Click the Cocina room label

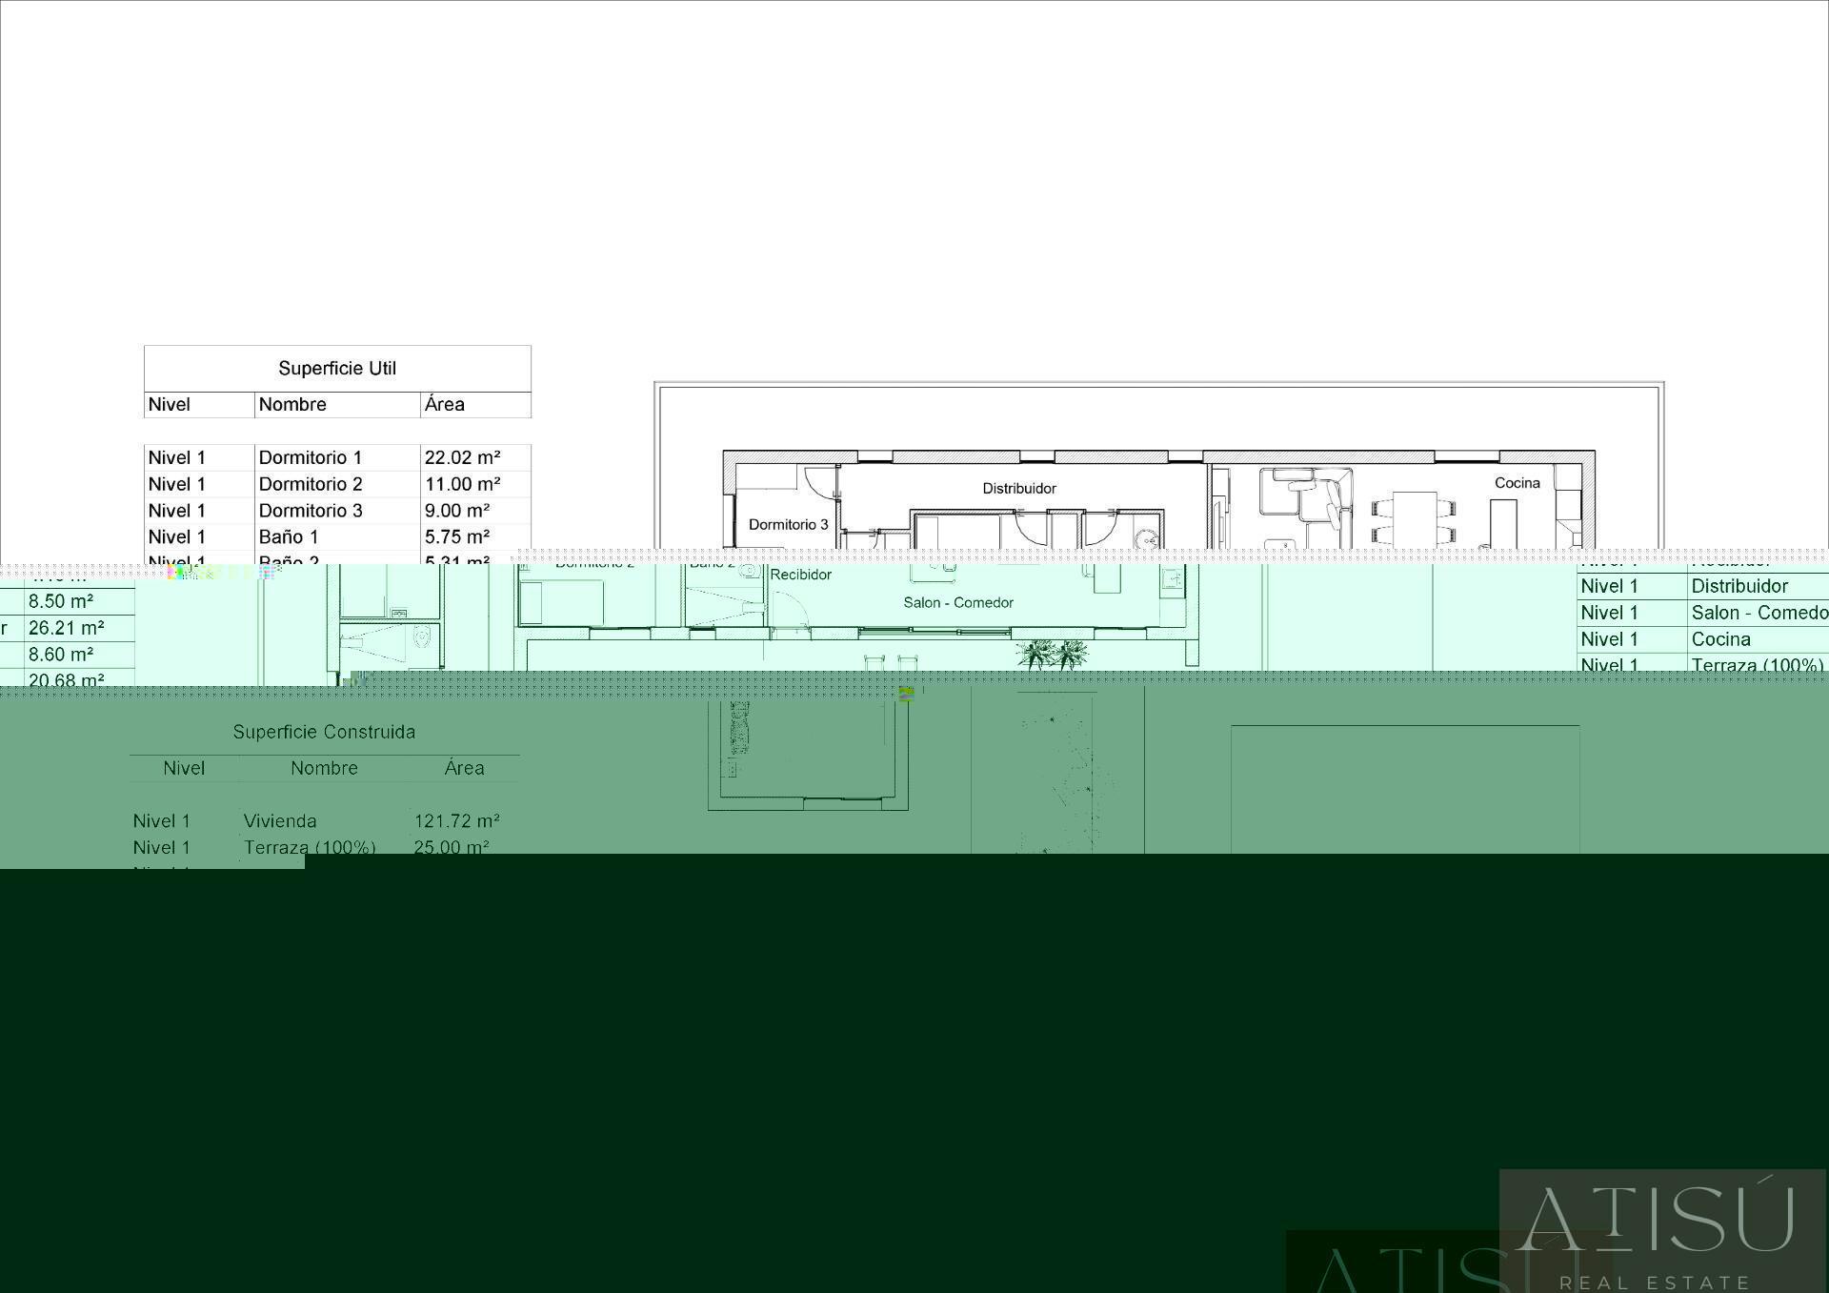click(x=1517, y=483)
